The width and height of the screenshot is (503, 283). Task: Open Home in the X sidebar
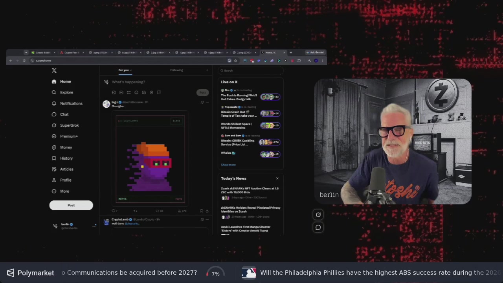[62, 81]
